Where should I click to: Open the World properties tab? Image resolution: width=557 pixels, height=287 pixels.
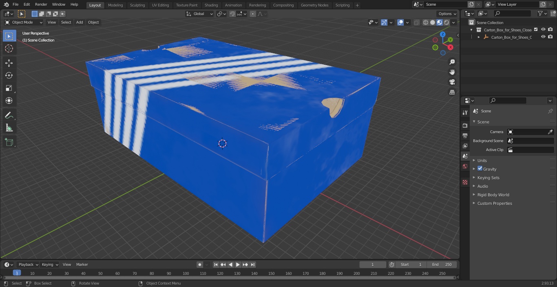465,166
